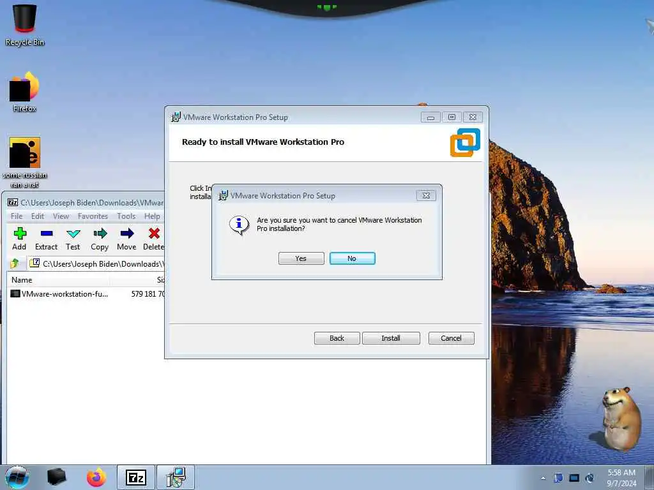Viewport: 654px width, 490px height.
Task: Close the VMware Workstation Pro Setup window
Action: [473, 117]
